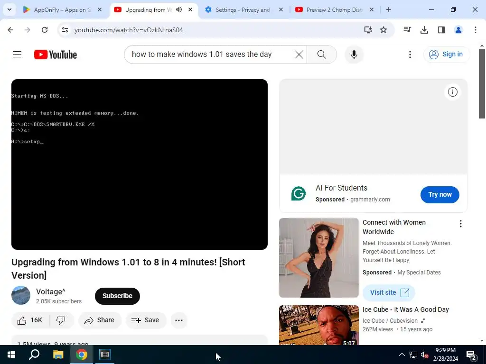The height and width of the screenshot is (364, 486).
Task: Open the YouTube guide hamburger menu
Action: (17, 55)
